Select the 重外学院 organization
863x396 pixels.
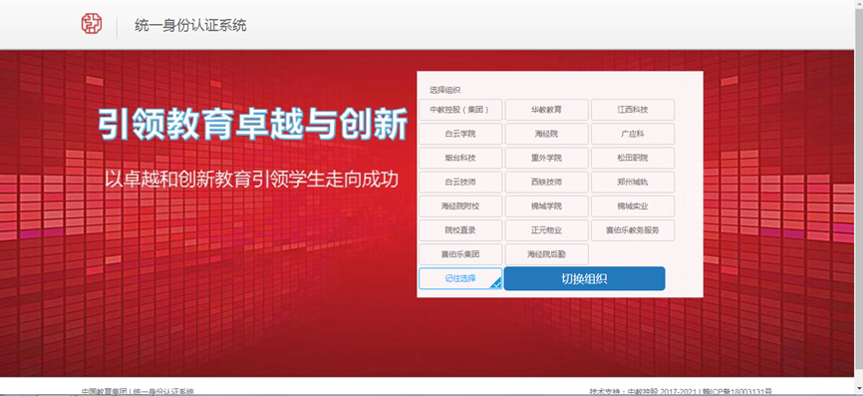click(546, 158)
